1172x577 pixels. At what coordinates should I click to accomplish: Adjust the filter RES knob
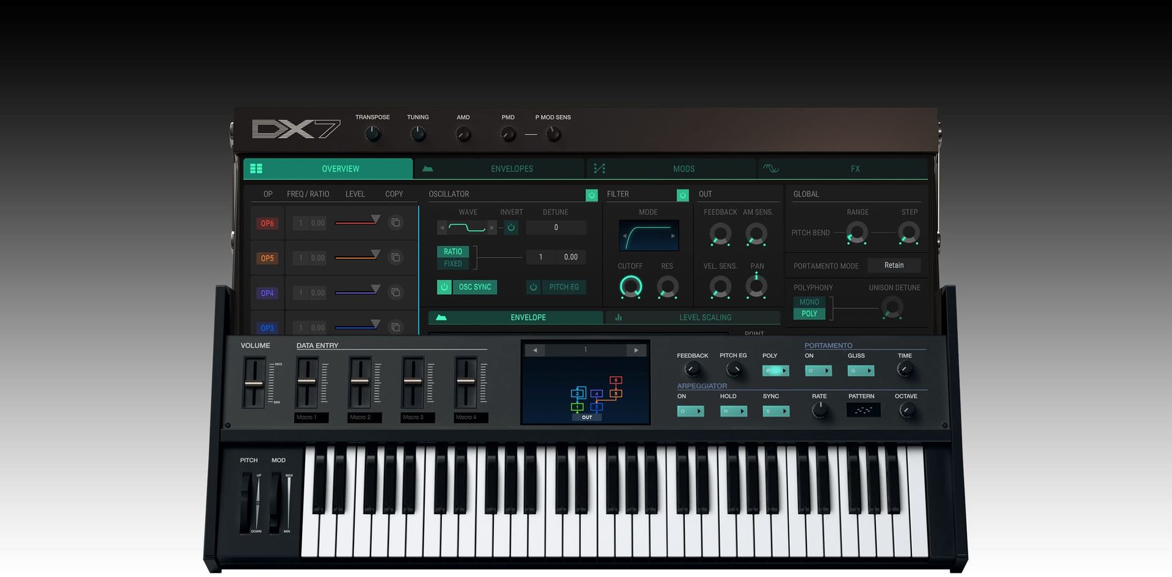(667, 286)
